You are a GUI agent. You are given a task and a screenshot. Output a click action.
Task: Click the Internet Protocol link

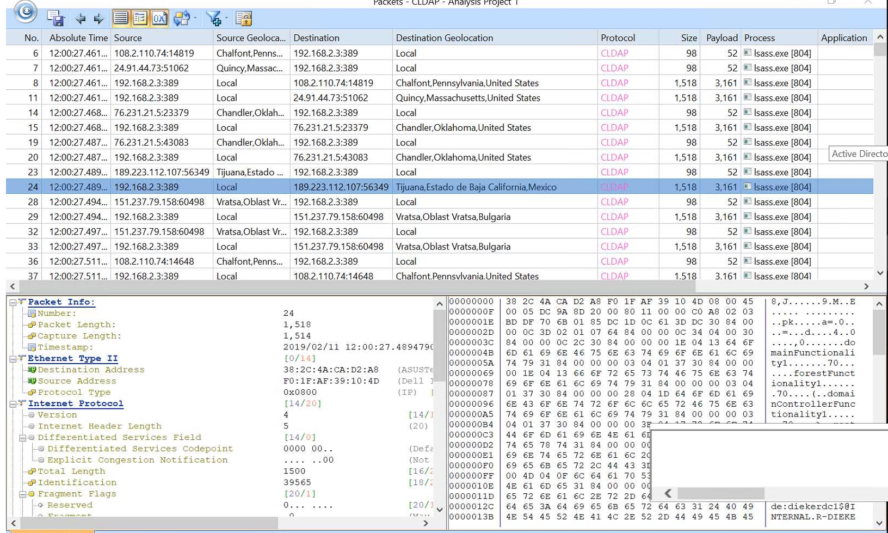75,403
